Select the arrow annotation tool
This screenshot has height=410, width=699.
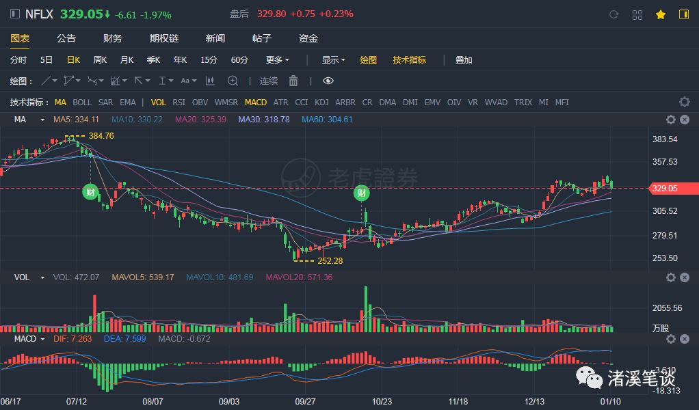tap(139, 81)
